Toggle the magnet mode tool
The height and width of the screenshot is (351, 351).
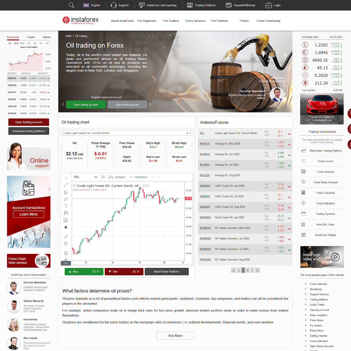(66, 253)
